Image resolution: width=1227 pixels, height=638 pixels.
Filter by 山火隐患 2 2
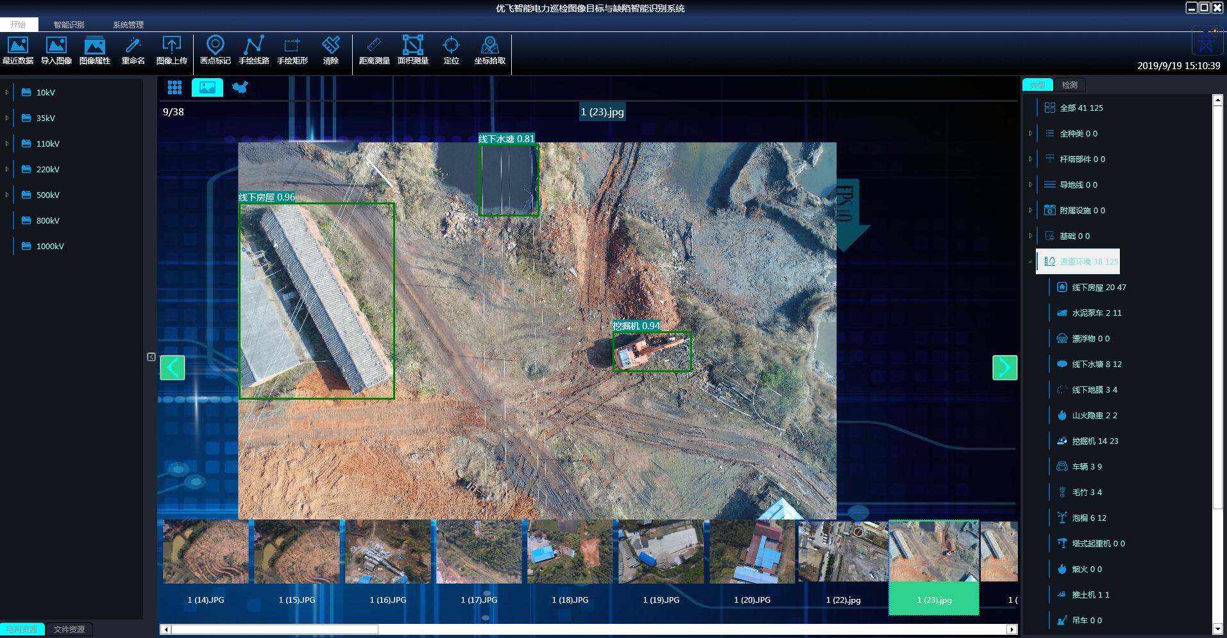pyautogui.click(x=1087, y=415)
